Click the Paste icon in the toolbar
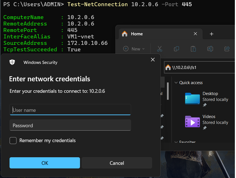236x178 pixels. [x=193, y=48]
